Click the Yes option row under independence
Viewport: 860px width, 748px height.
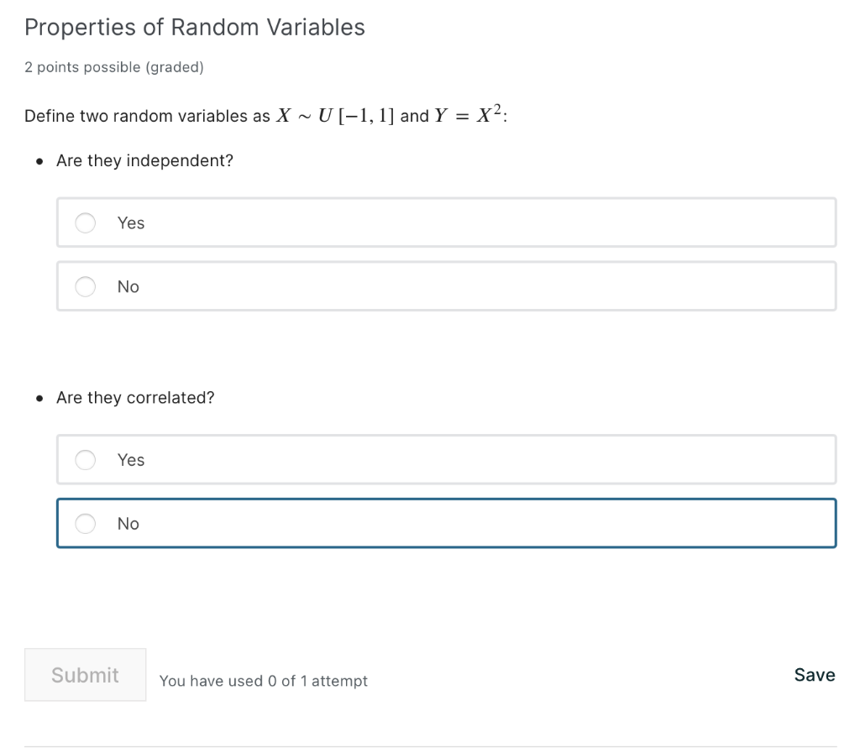click(x=446, y=222)
